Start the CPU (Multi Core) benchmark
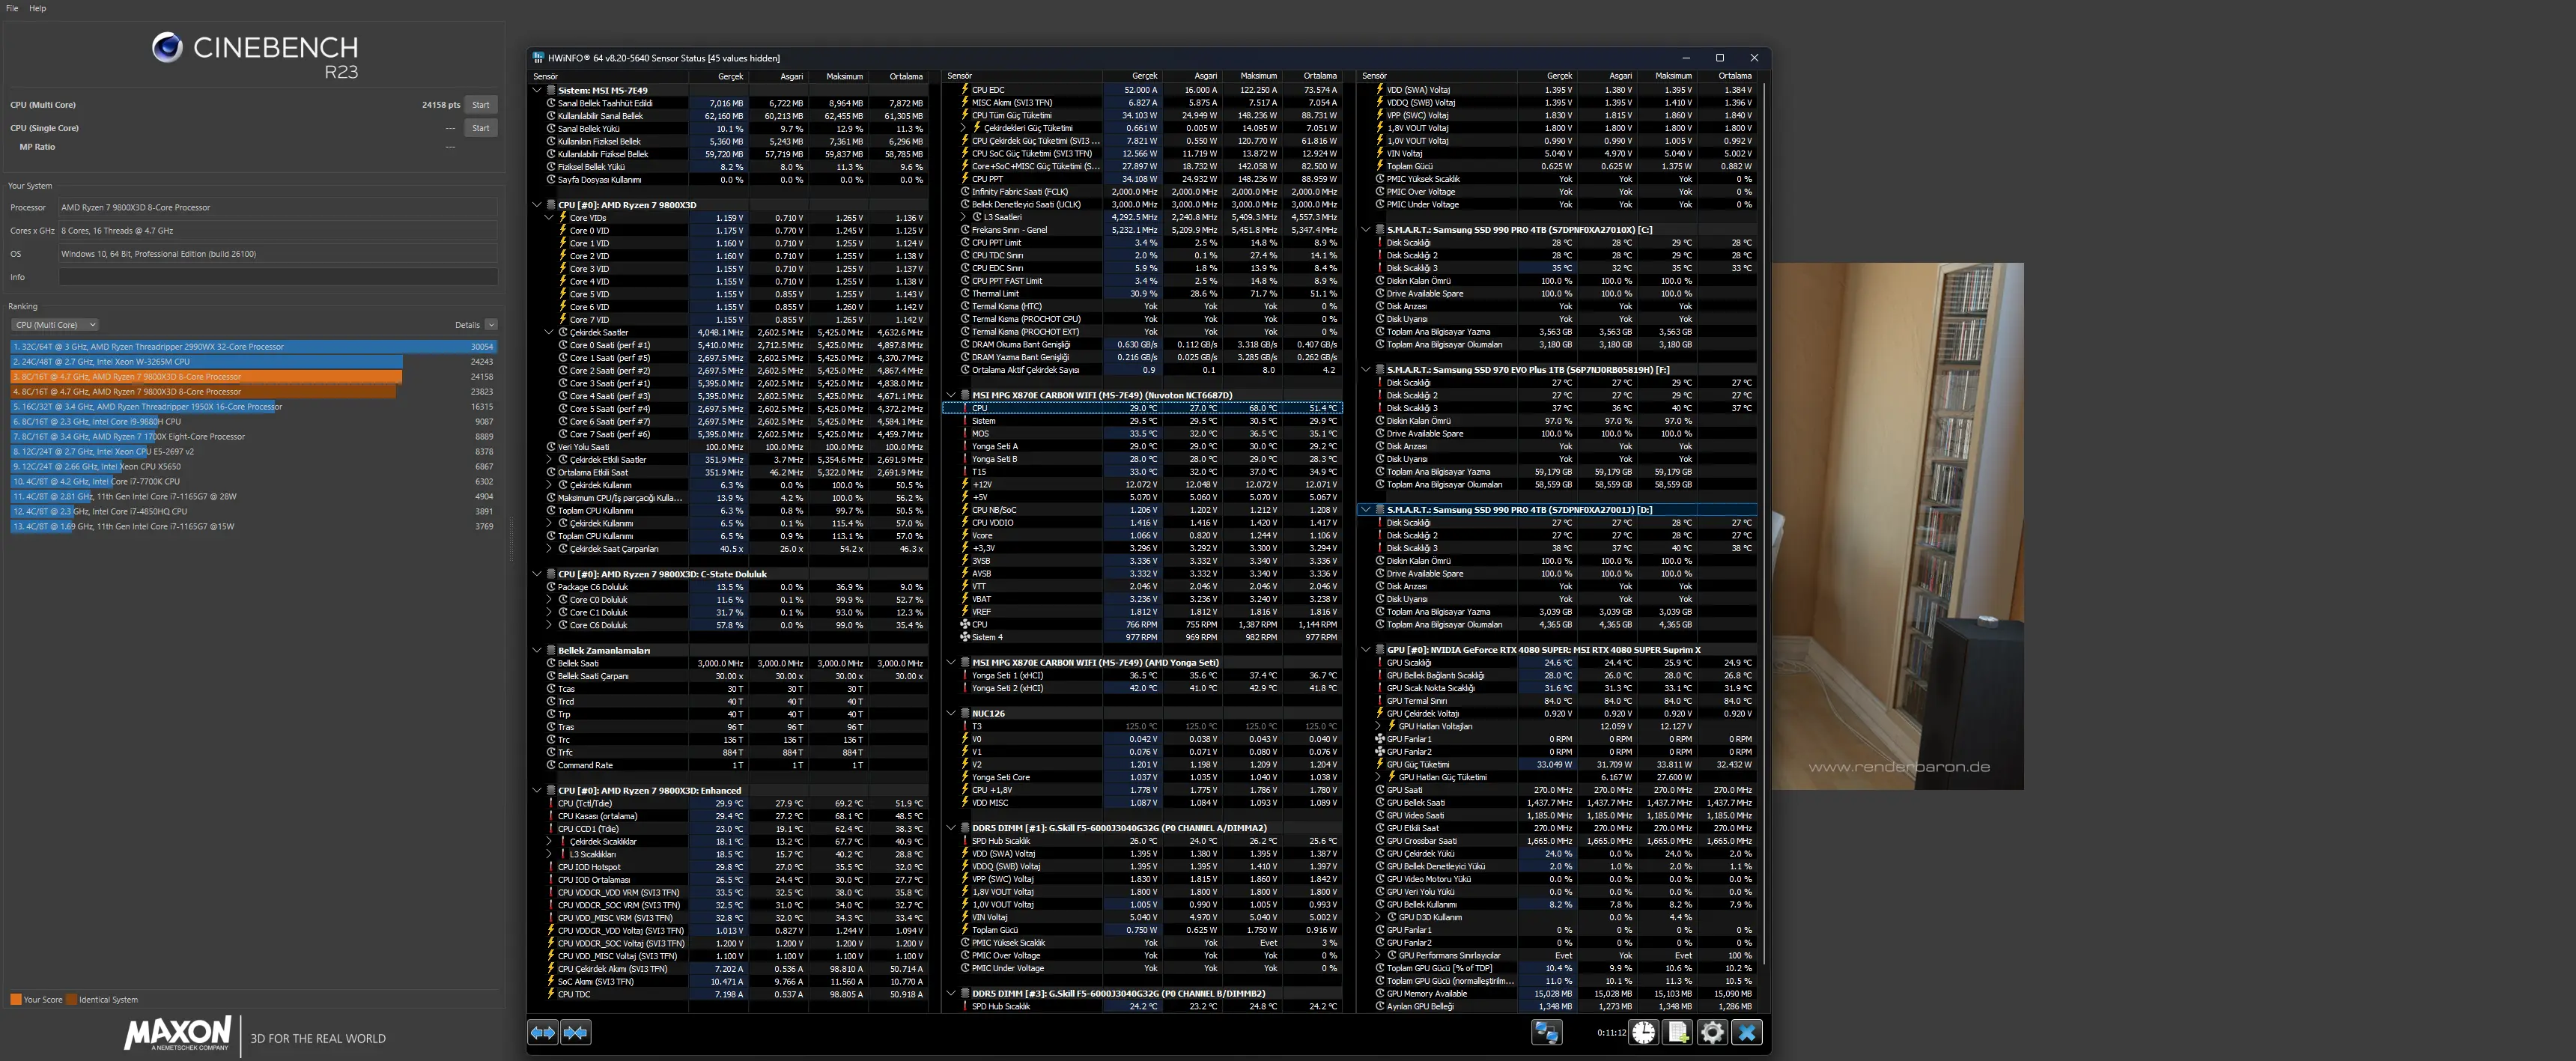Screen dimensions: 2576x1061 pos(481,105)
